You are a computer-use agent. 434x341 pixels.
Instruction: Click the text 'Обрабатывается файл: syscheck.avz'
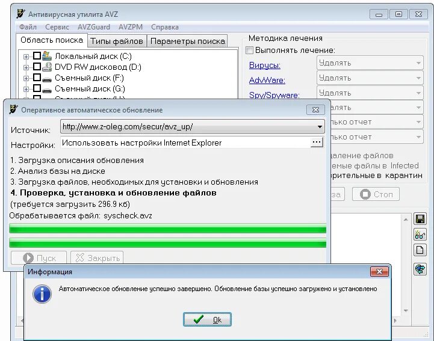pyautogui.click(x=81, y=216)
